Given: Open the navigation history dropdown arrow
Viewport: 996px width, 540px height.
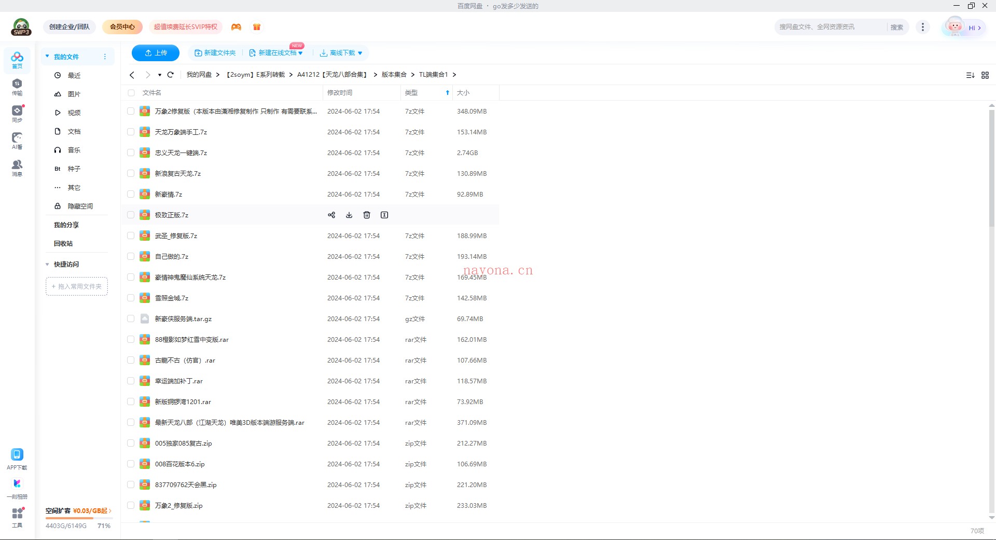Looking at the screenshot, I should [x=160, y=75].
